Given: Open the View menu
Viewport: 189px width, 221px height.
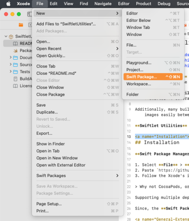Looking at the screenshot, I should (69, 4).
